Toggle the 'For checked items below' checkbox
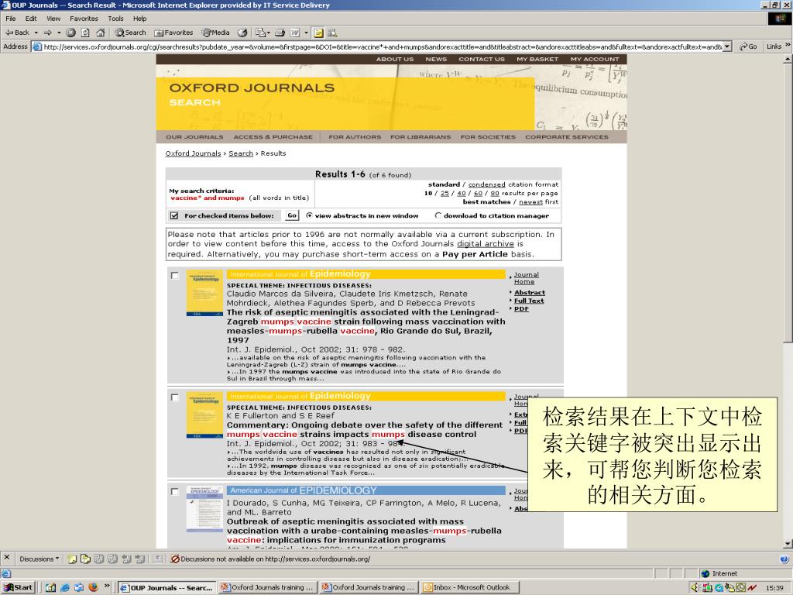The height and width of the screenshot is (595, 793). click(174, 215)
